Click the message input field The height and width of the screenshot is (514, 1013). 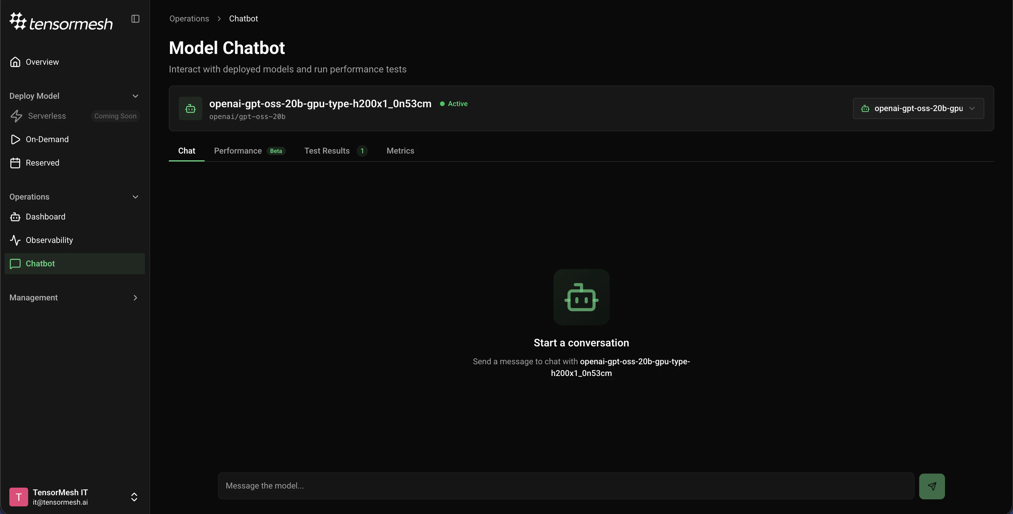(550, 486)
